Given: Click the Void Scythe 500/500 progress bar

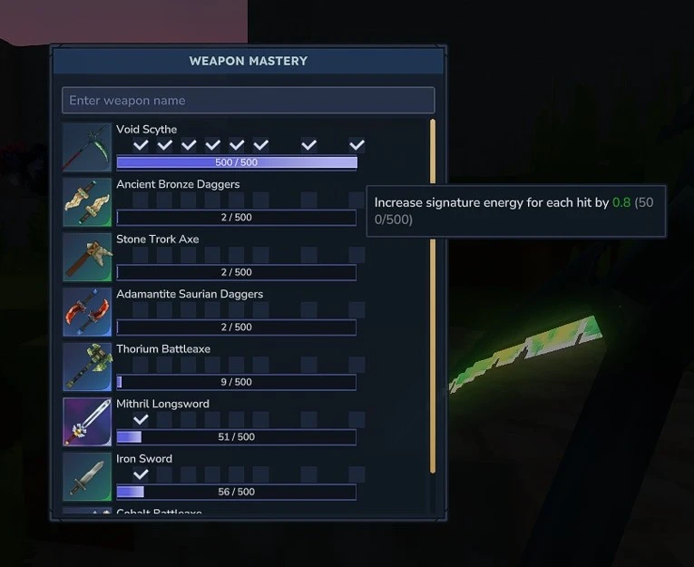Looking at the screenshot, I should (237, 162).
